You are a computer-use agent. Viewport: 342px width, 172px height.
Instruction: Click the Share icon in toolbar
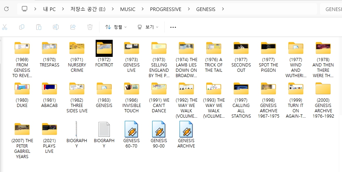tap(73, 27)
